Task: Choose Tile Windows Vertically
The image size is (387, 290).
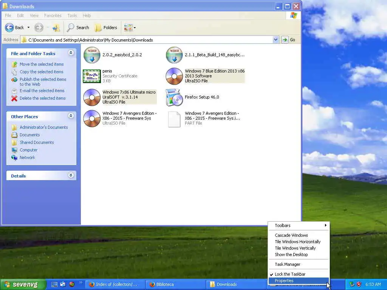Action: 299,248
